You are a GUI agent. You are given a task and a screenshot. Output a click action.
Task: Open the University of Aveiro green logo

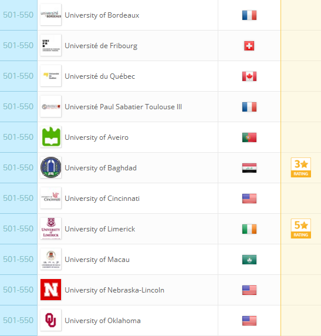[50, 137]
